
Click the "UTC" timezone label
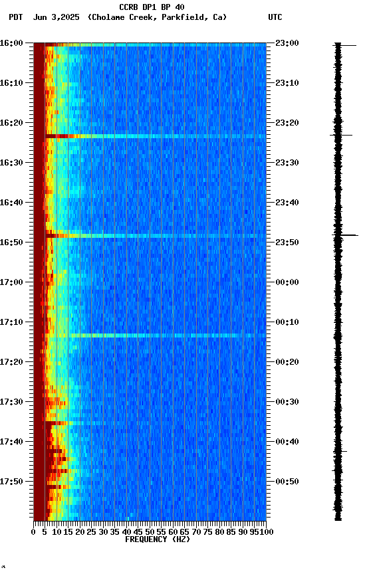[275, 17]
